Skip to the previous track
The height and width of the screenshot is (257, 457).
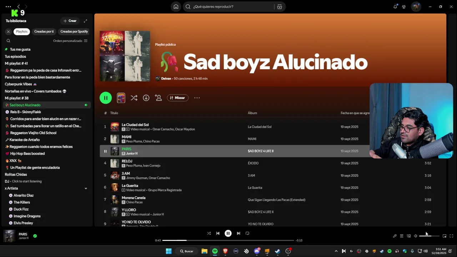(x=218, y=233)
